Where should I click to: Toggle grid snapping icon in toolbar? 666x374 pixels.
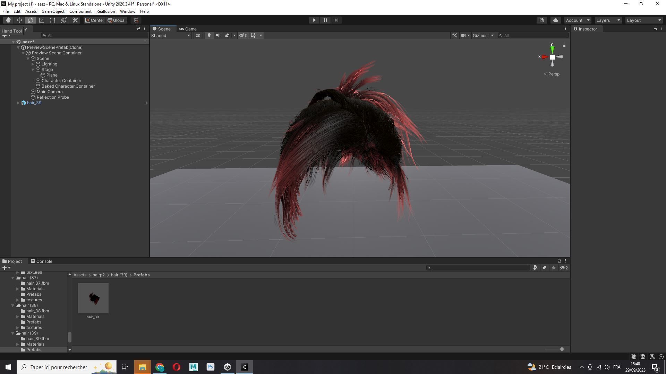(136, 20)
